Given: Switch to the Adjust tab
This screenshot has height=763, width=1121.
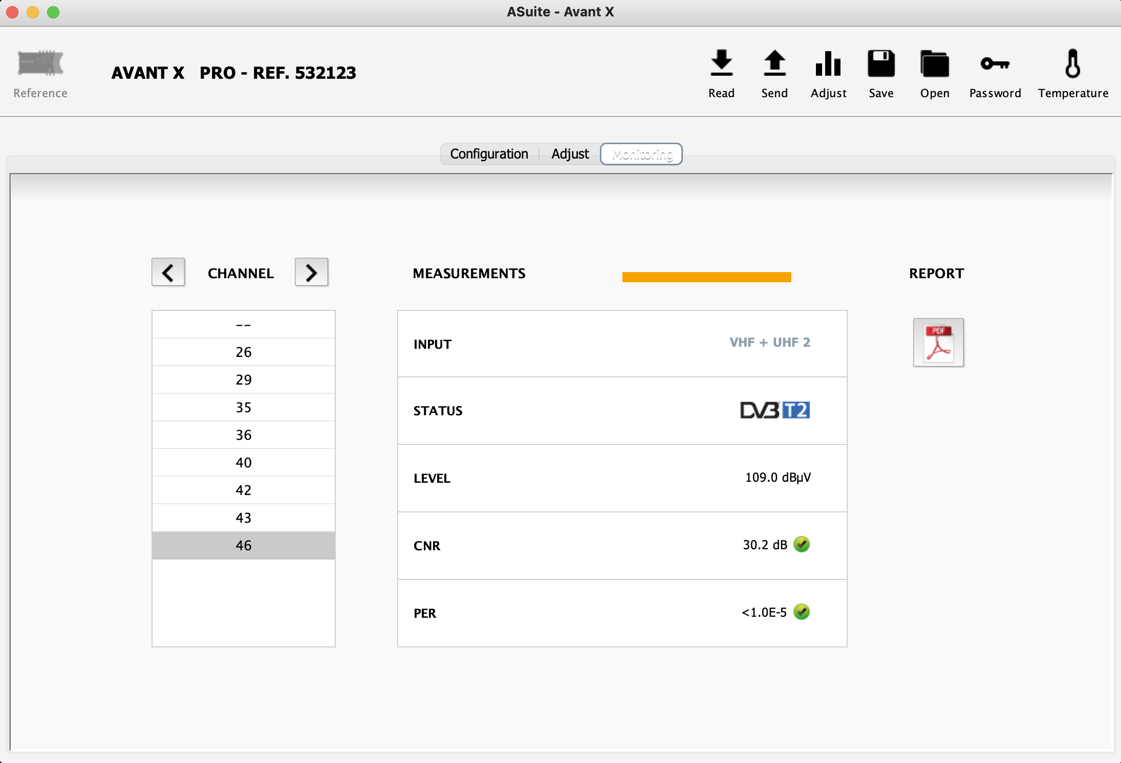Looking at the screenshot, I should click(570, 154).
